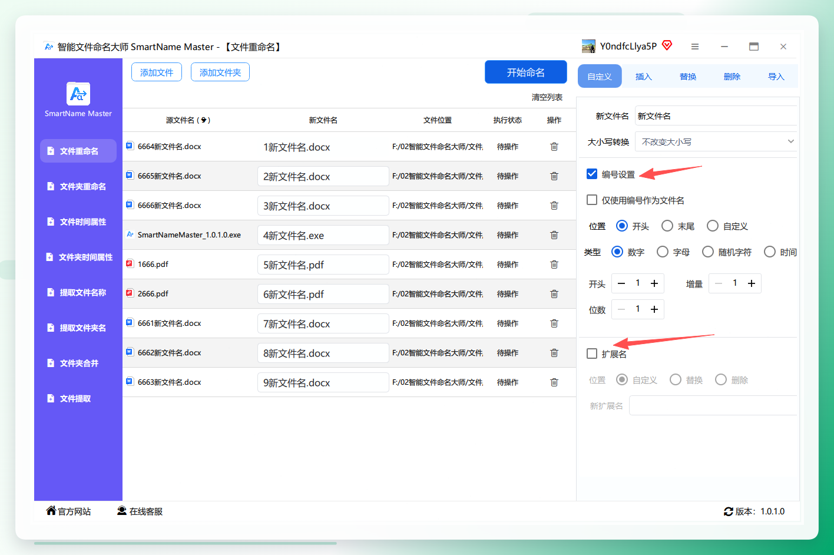Switch to the 自定义 tab
This screenshot has height=555, width=834.
click(x=600, y=76)
